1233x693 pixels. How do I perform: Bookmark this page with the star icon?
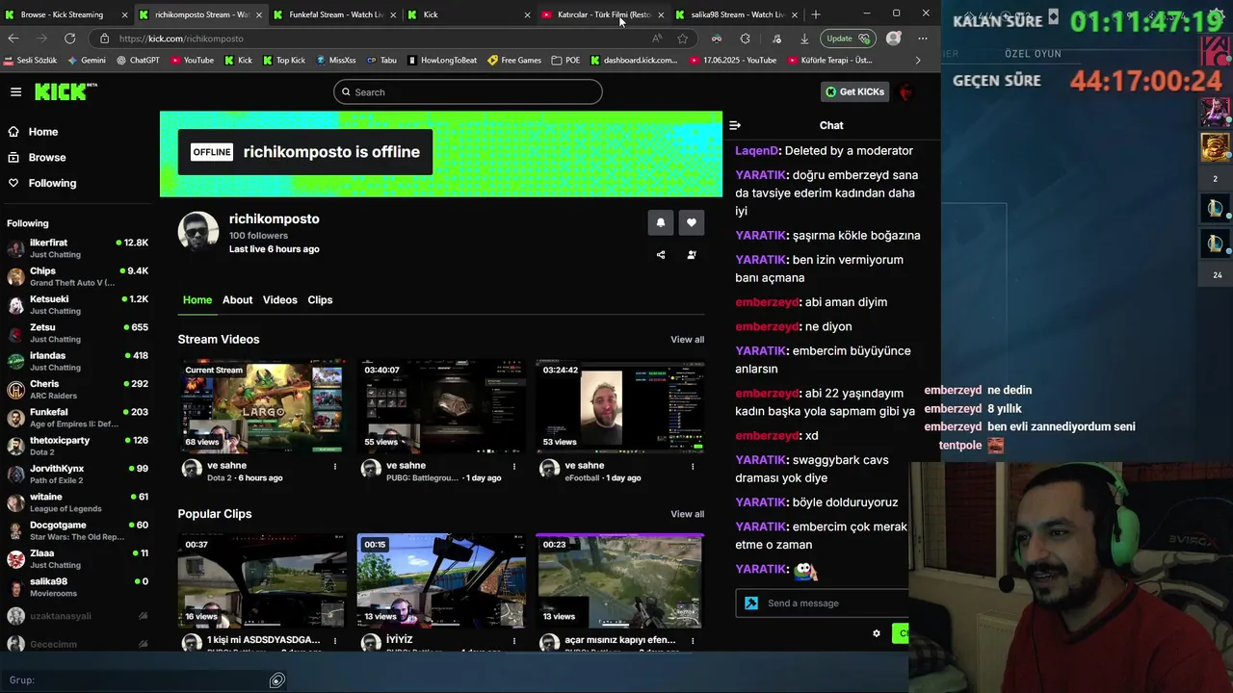683,38
